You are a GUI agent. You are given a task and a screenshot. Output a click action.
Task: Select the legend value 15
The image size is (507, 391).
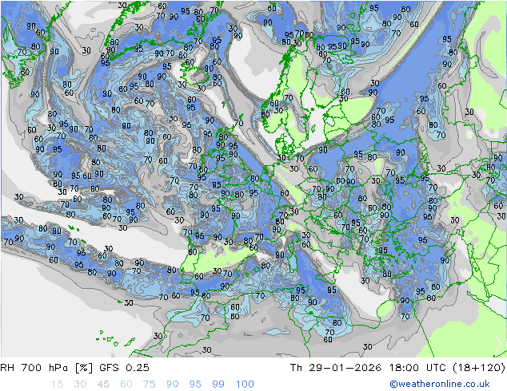[x=57, y=385]
